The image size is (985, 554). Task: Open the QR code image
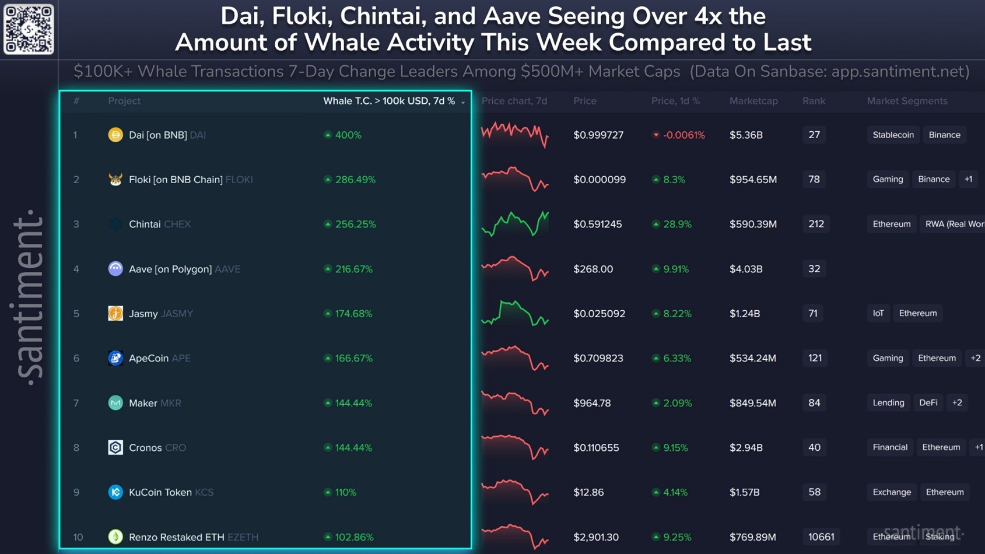click(x=29, y=29)
